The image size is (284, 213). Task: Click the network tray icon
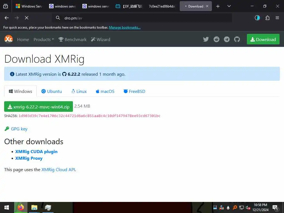click(x=242, y=207)
